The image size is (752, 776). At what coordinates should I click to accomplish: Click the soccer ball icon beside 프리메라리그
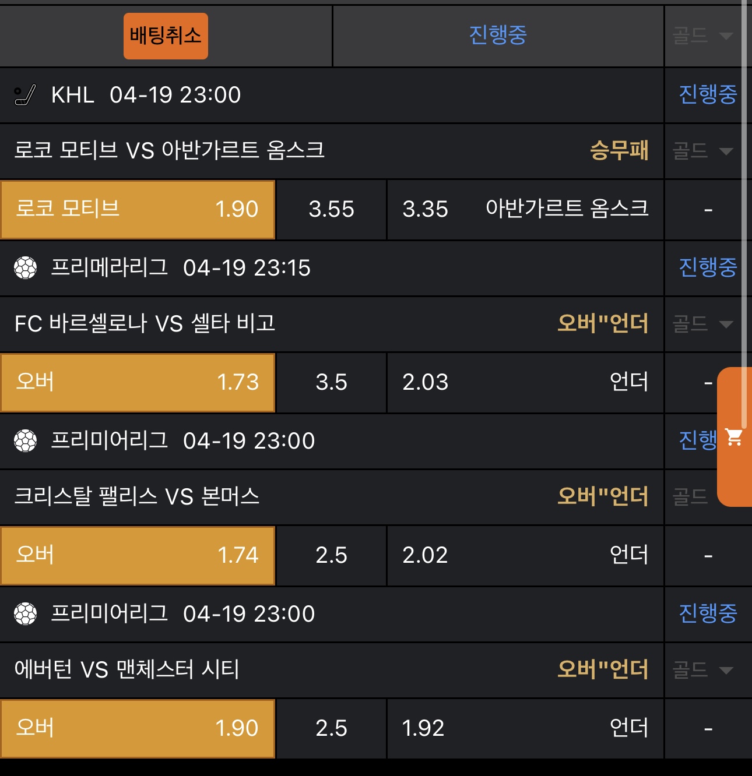[x=25, y=268]
